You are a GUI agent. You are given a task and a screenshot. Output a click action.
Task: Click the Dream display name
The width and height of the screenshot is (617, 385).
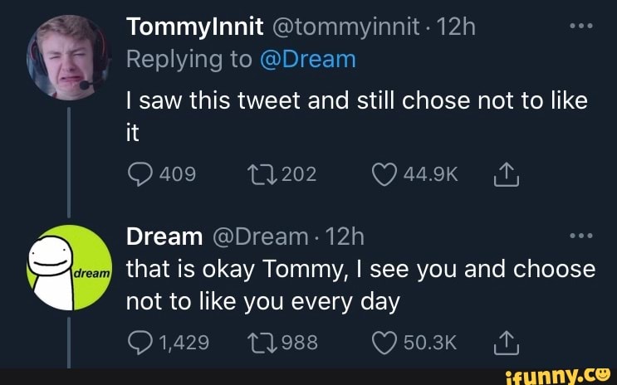pyautogui.click(x=164, y=237)
